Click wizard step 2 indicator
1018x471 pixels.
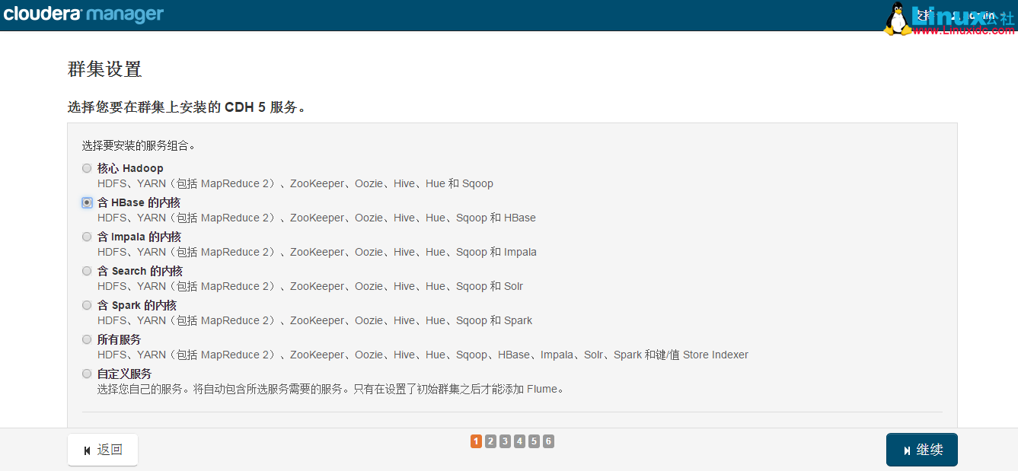tap(490, 441)
